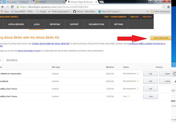Click the Medicine Reminder skill name
Image resolution: width=176 pixels, height=123 pixels.
(x=11, y=74)
